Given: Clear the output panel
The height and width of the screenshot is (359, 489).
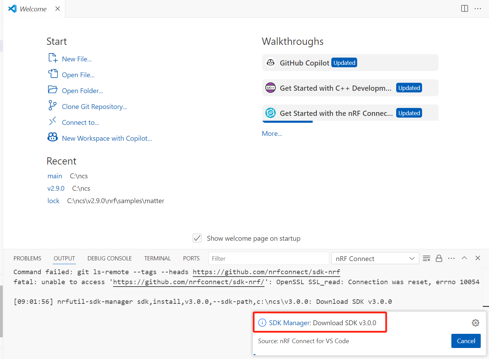Looking at the screenshot, I should click(x=427, y=258).
